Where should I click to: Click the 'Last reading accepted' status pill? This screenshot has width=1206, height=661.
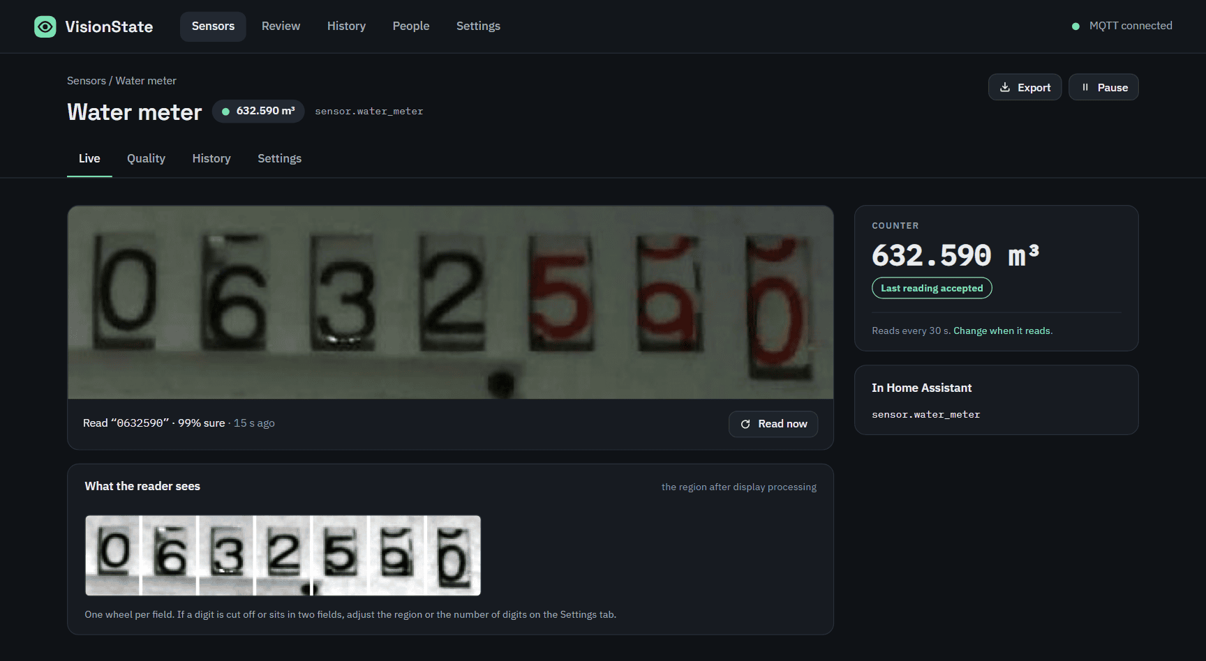(x=932, y=288)
